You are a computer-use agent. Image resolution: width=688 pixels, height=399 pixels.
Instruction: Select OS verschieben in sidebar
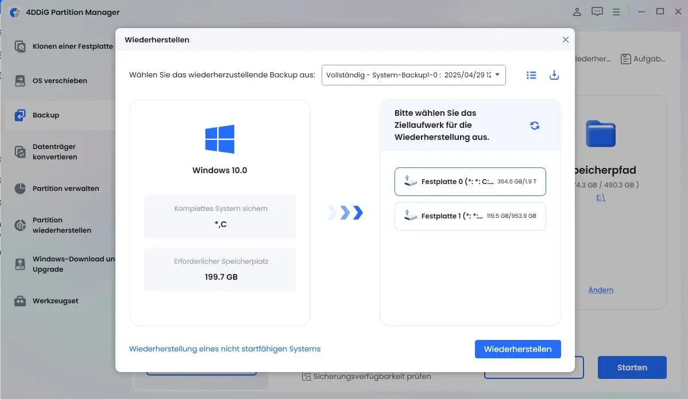pos(60,81)
